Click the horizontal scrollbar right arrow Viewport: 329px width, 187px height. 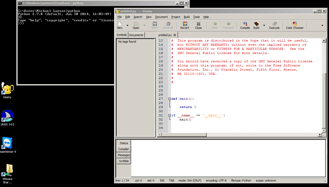320,135
